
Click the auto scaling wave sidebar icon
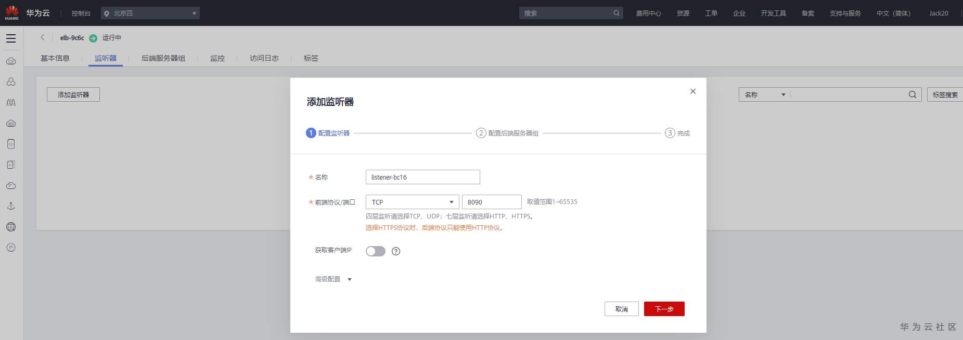tap(11, 103)
